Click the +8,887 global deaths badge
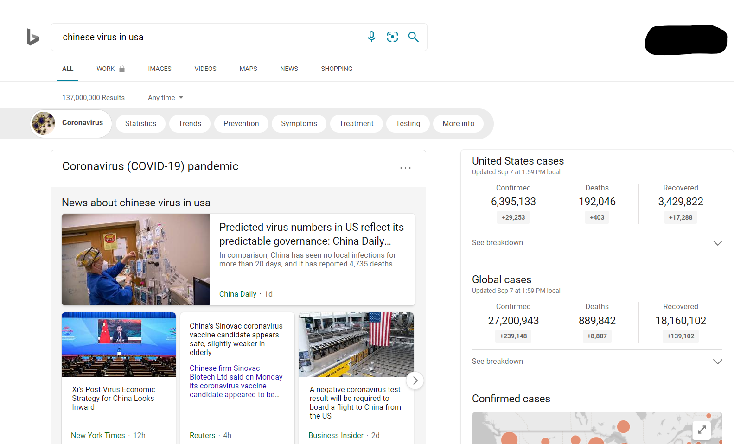This screenshot has width=734, height=444. click(597, 336)
